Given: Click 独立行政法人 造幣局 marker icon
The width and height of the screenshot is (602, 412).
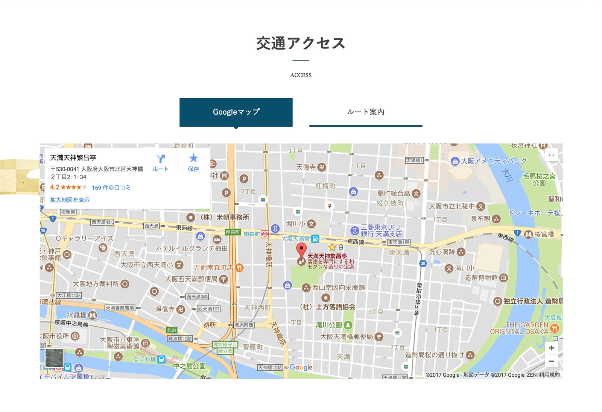Looking at the screenshot, I should click(x=497, y=301).
